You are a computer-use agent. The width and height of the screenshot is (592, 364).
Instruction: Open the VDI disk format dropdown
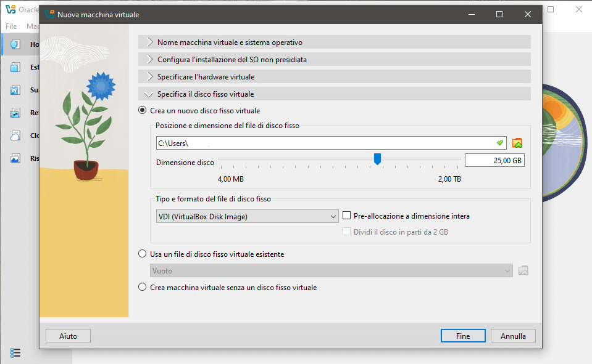(x=247, y=216)
